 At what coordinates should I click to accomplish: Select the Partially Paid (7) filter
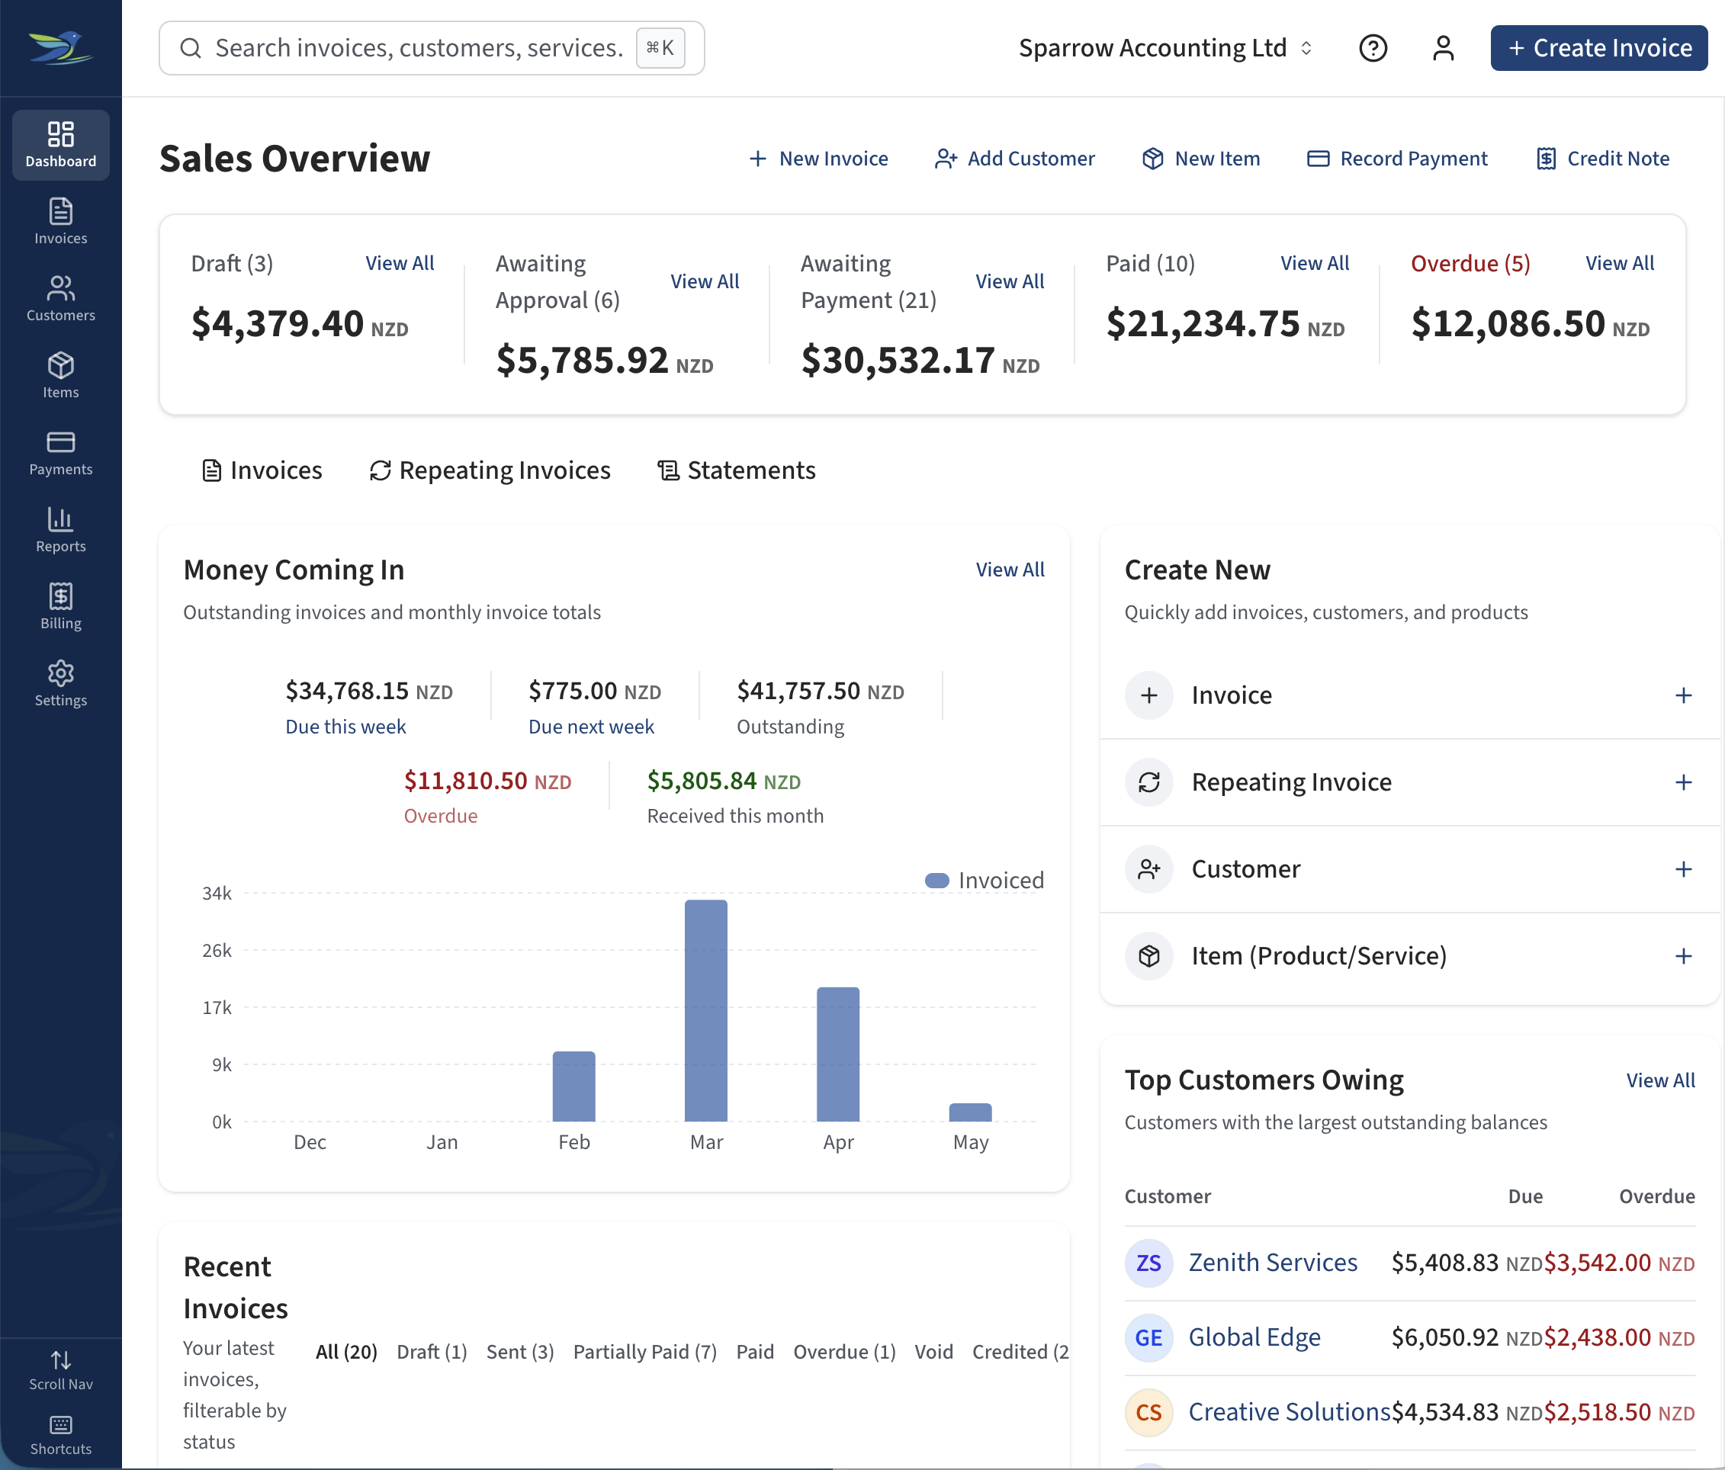point(644,1352)
